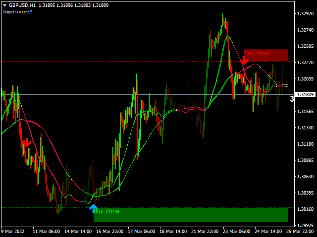Click the price label 1.29925
Screen dimensions: 317x237
coord(305,225)
